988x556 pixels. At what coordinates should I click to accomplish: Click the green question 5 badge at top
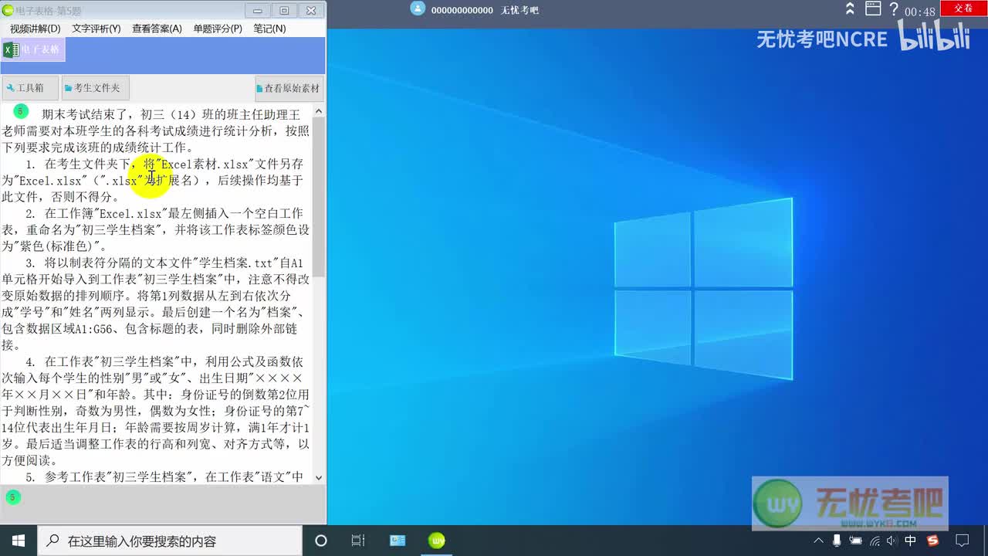[22, 111]
